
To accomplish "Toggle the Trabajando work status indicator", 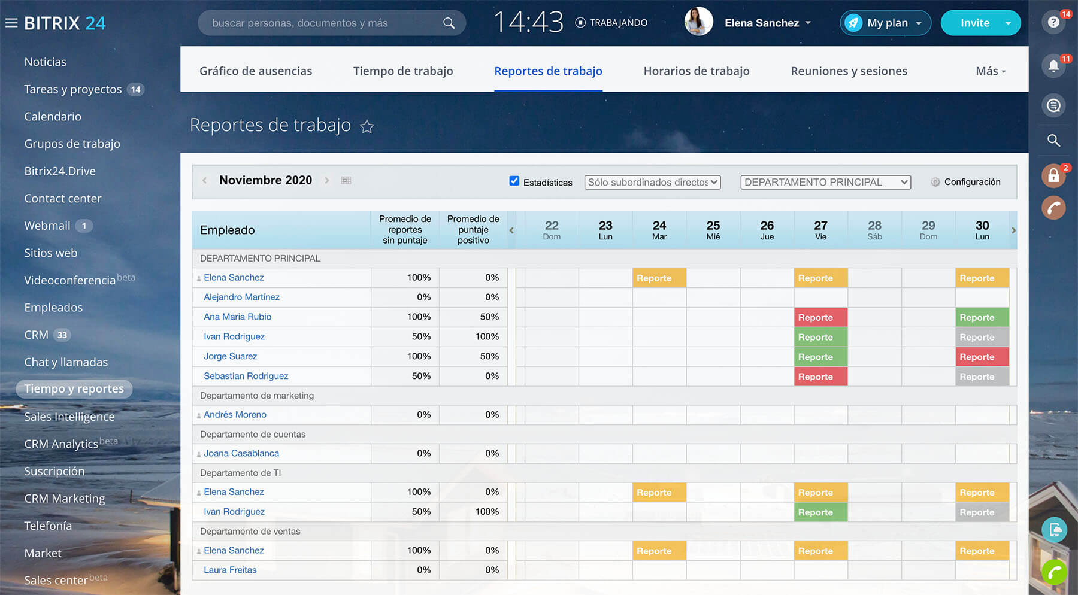I will click(x=611, y=23).
